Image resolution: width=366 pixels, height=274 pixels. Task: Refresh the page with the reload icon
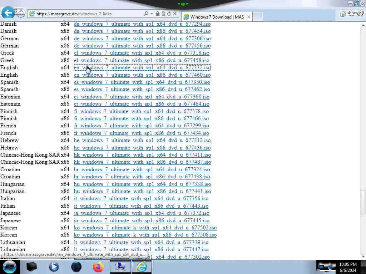click(169, 14)
